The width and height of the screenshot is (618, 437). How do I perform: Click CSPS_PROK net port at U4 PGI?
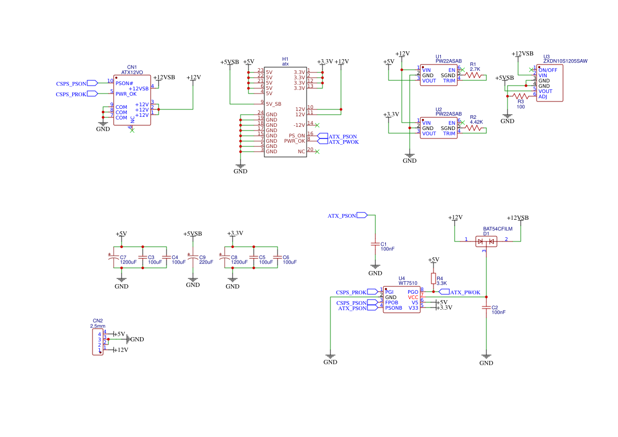pos(357,292)
